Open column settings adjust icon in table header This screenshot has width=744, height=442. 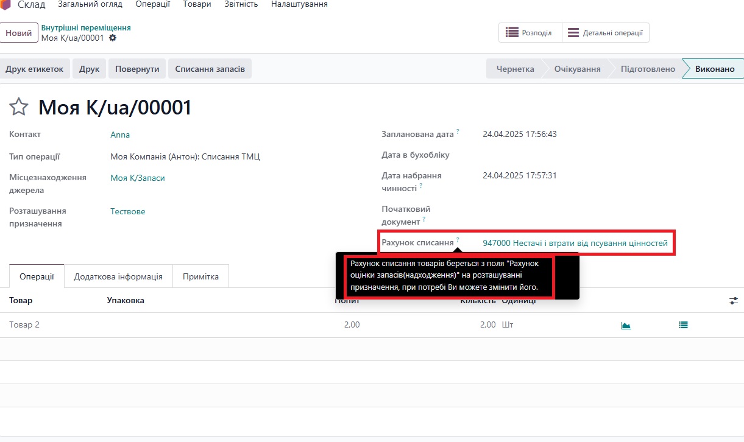coord(734,301)
